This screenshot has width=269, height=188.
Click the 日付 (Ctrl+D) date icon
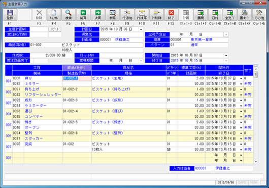click(215, 15)
